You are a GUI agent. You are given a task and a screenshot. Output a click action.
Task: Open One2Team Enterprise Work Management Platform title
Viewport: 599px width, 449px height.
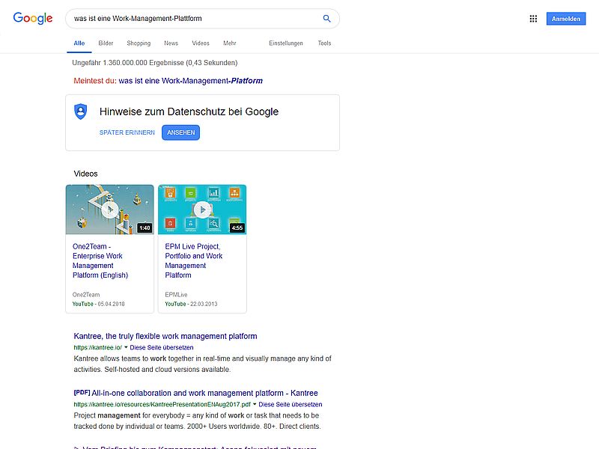coord(100,260)
